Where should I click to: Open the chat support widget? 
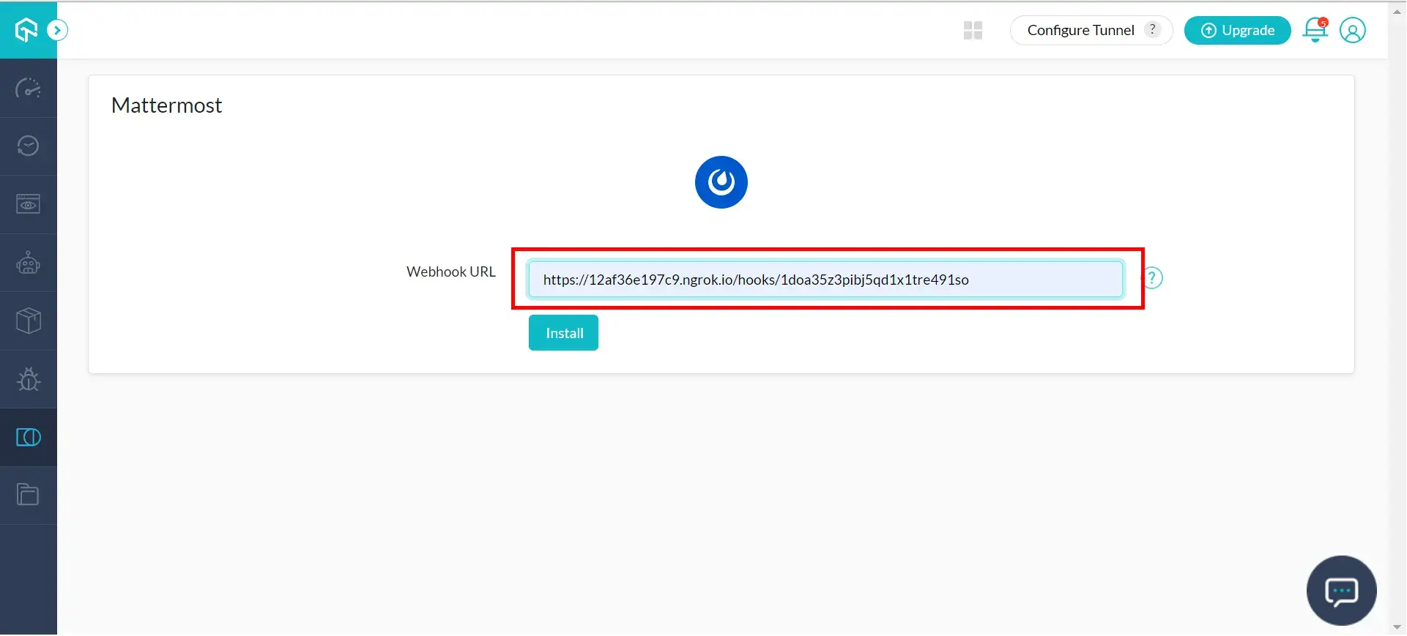pos(1341,591)
